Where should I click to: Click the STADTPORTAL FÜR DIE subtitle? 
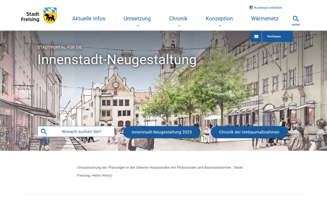point(60,47)
